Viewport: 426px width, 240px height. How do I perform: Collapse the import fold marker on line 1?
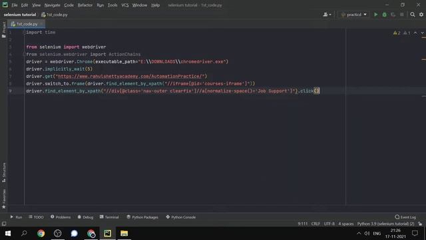tap(24, 32)
